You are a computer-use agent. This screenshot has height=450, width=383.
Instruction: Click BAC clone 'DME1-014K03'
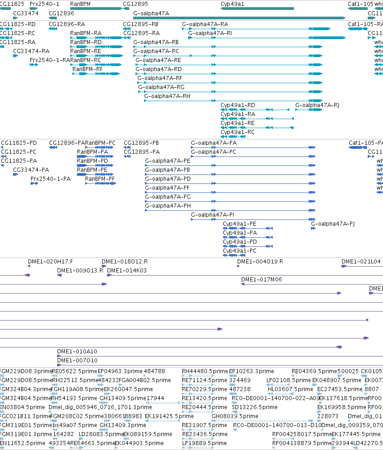click(x=127, y=271)
